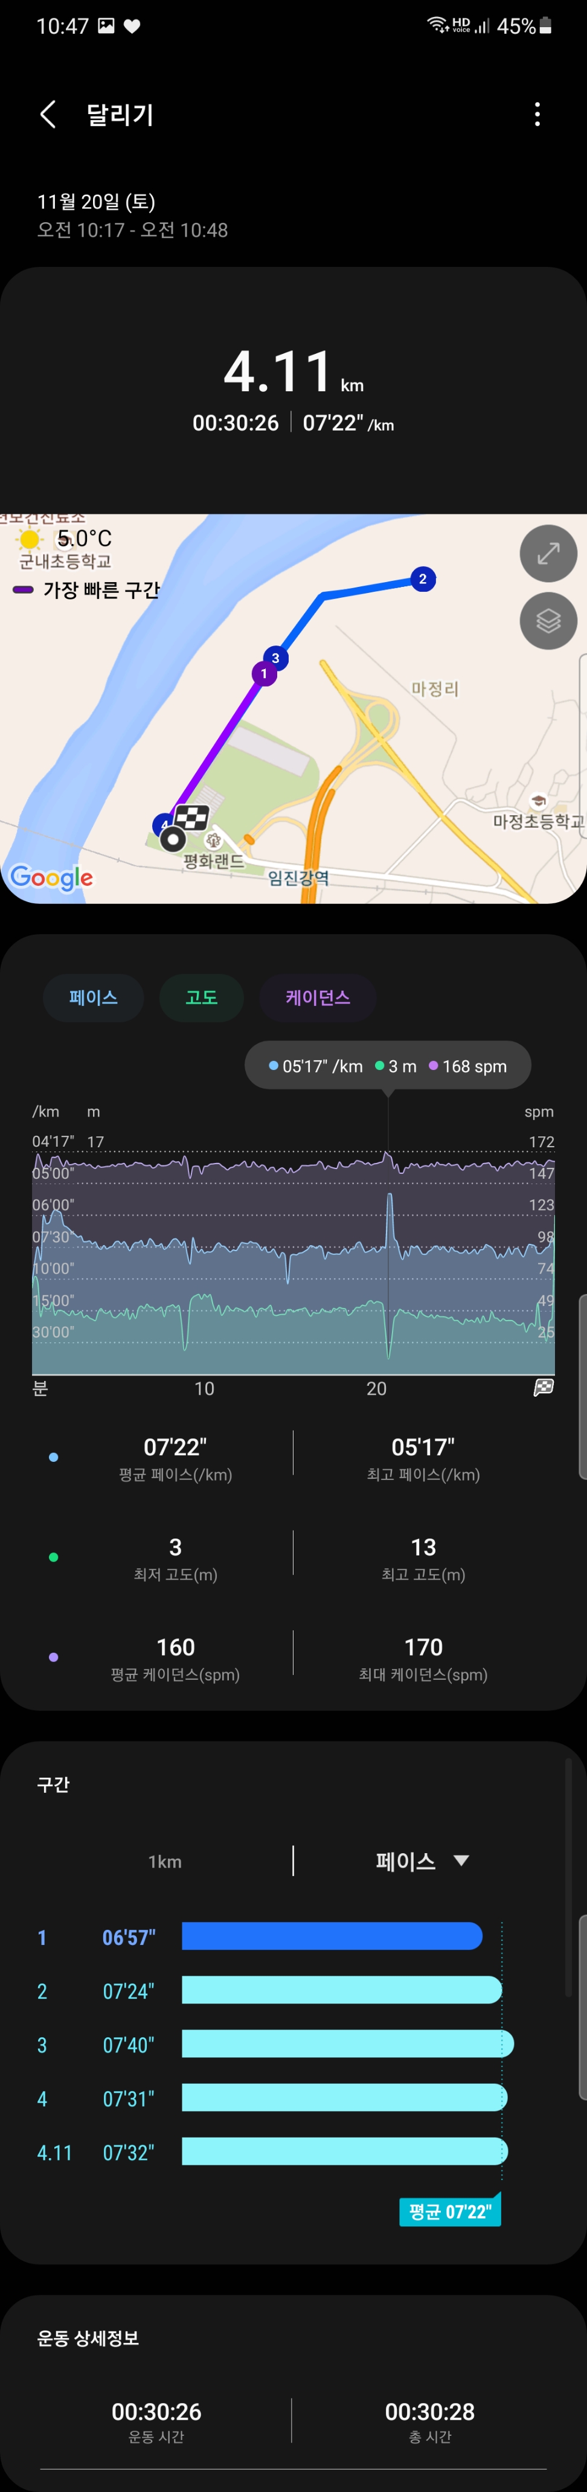Tap route marker number 3 on map
587x2492 pixels.
pos(275,658)
